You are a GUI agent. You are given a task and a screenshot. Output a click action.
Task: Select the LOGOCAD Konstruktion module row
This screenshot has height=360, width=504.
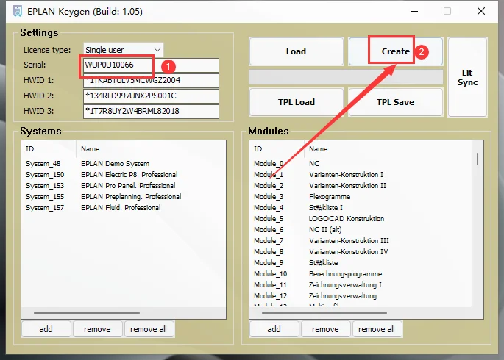[x=347, y=219]
